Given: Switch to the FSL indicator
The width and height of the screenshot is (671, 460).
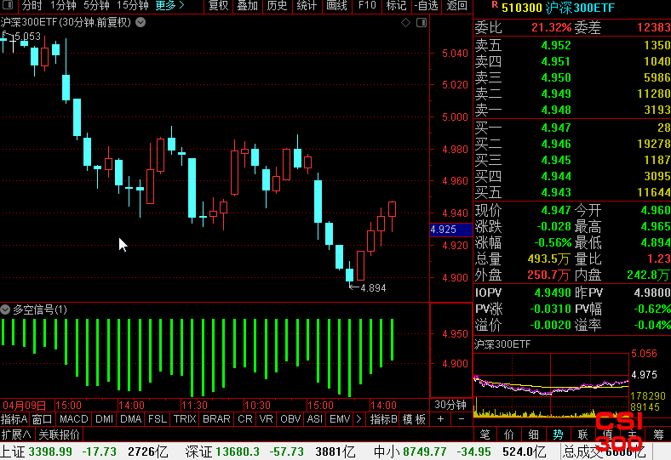Looking at the screenshot, I should click(x=158, y=419).
